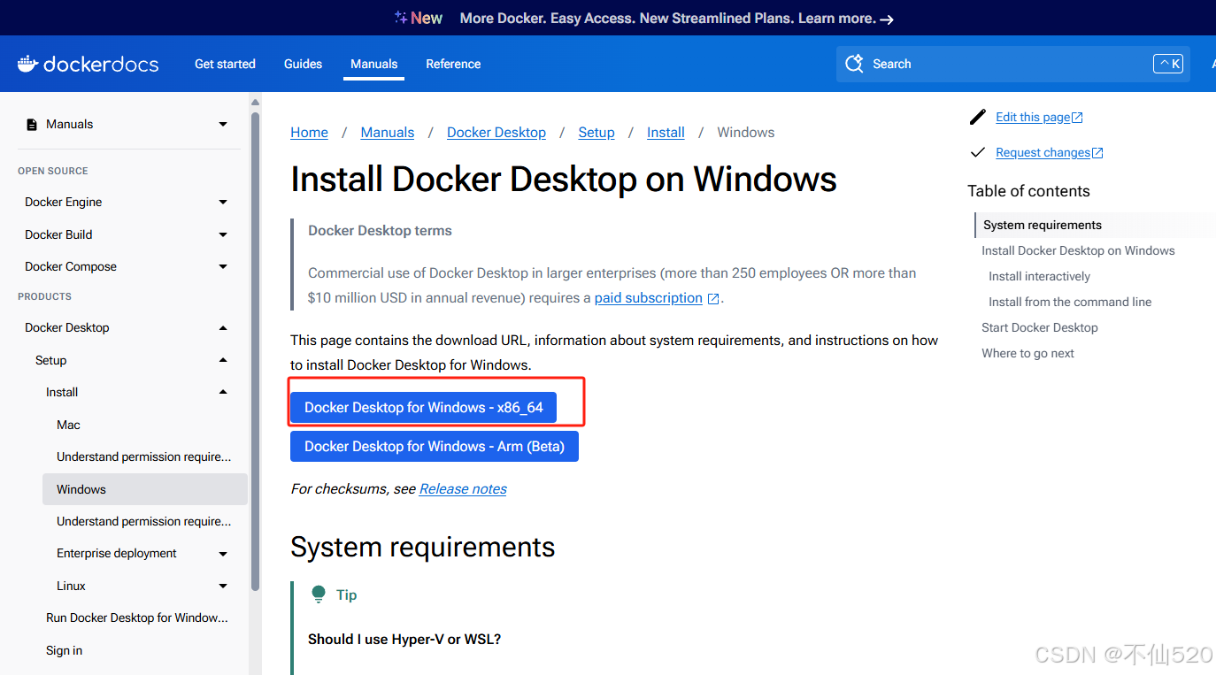The image size is (1216, 675).
Task: Click the banner text More Docker. Easy Access.
Action: pyautogui.click(x=546, y=18)
